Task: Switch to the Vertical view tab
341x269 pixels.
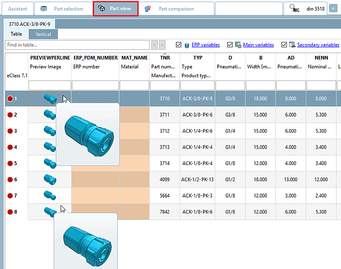Action: (x=43, y=34)
